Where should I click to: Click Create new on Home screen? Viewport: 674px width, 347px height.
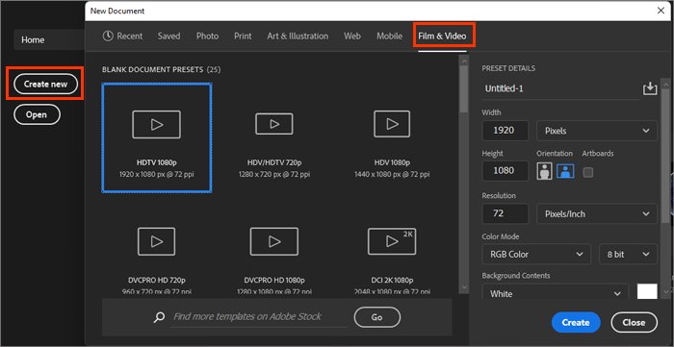click(45, 84)
